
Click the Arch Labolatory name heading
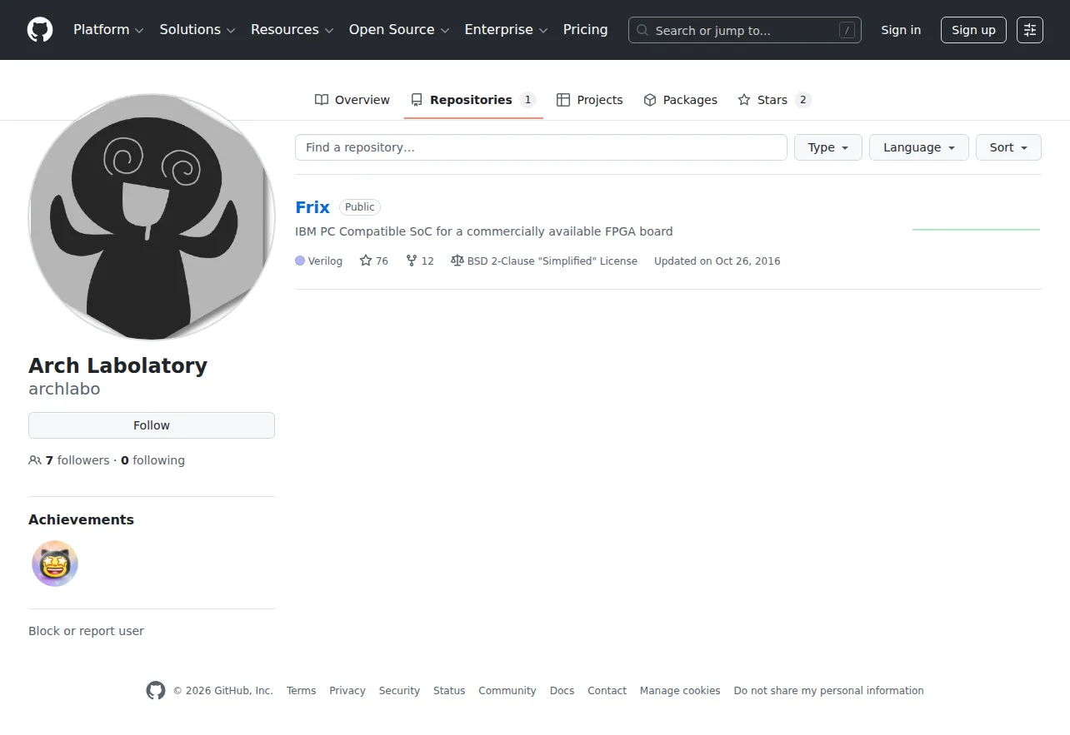point(117,365)
